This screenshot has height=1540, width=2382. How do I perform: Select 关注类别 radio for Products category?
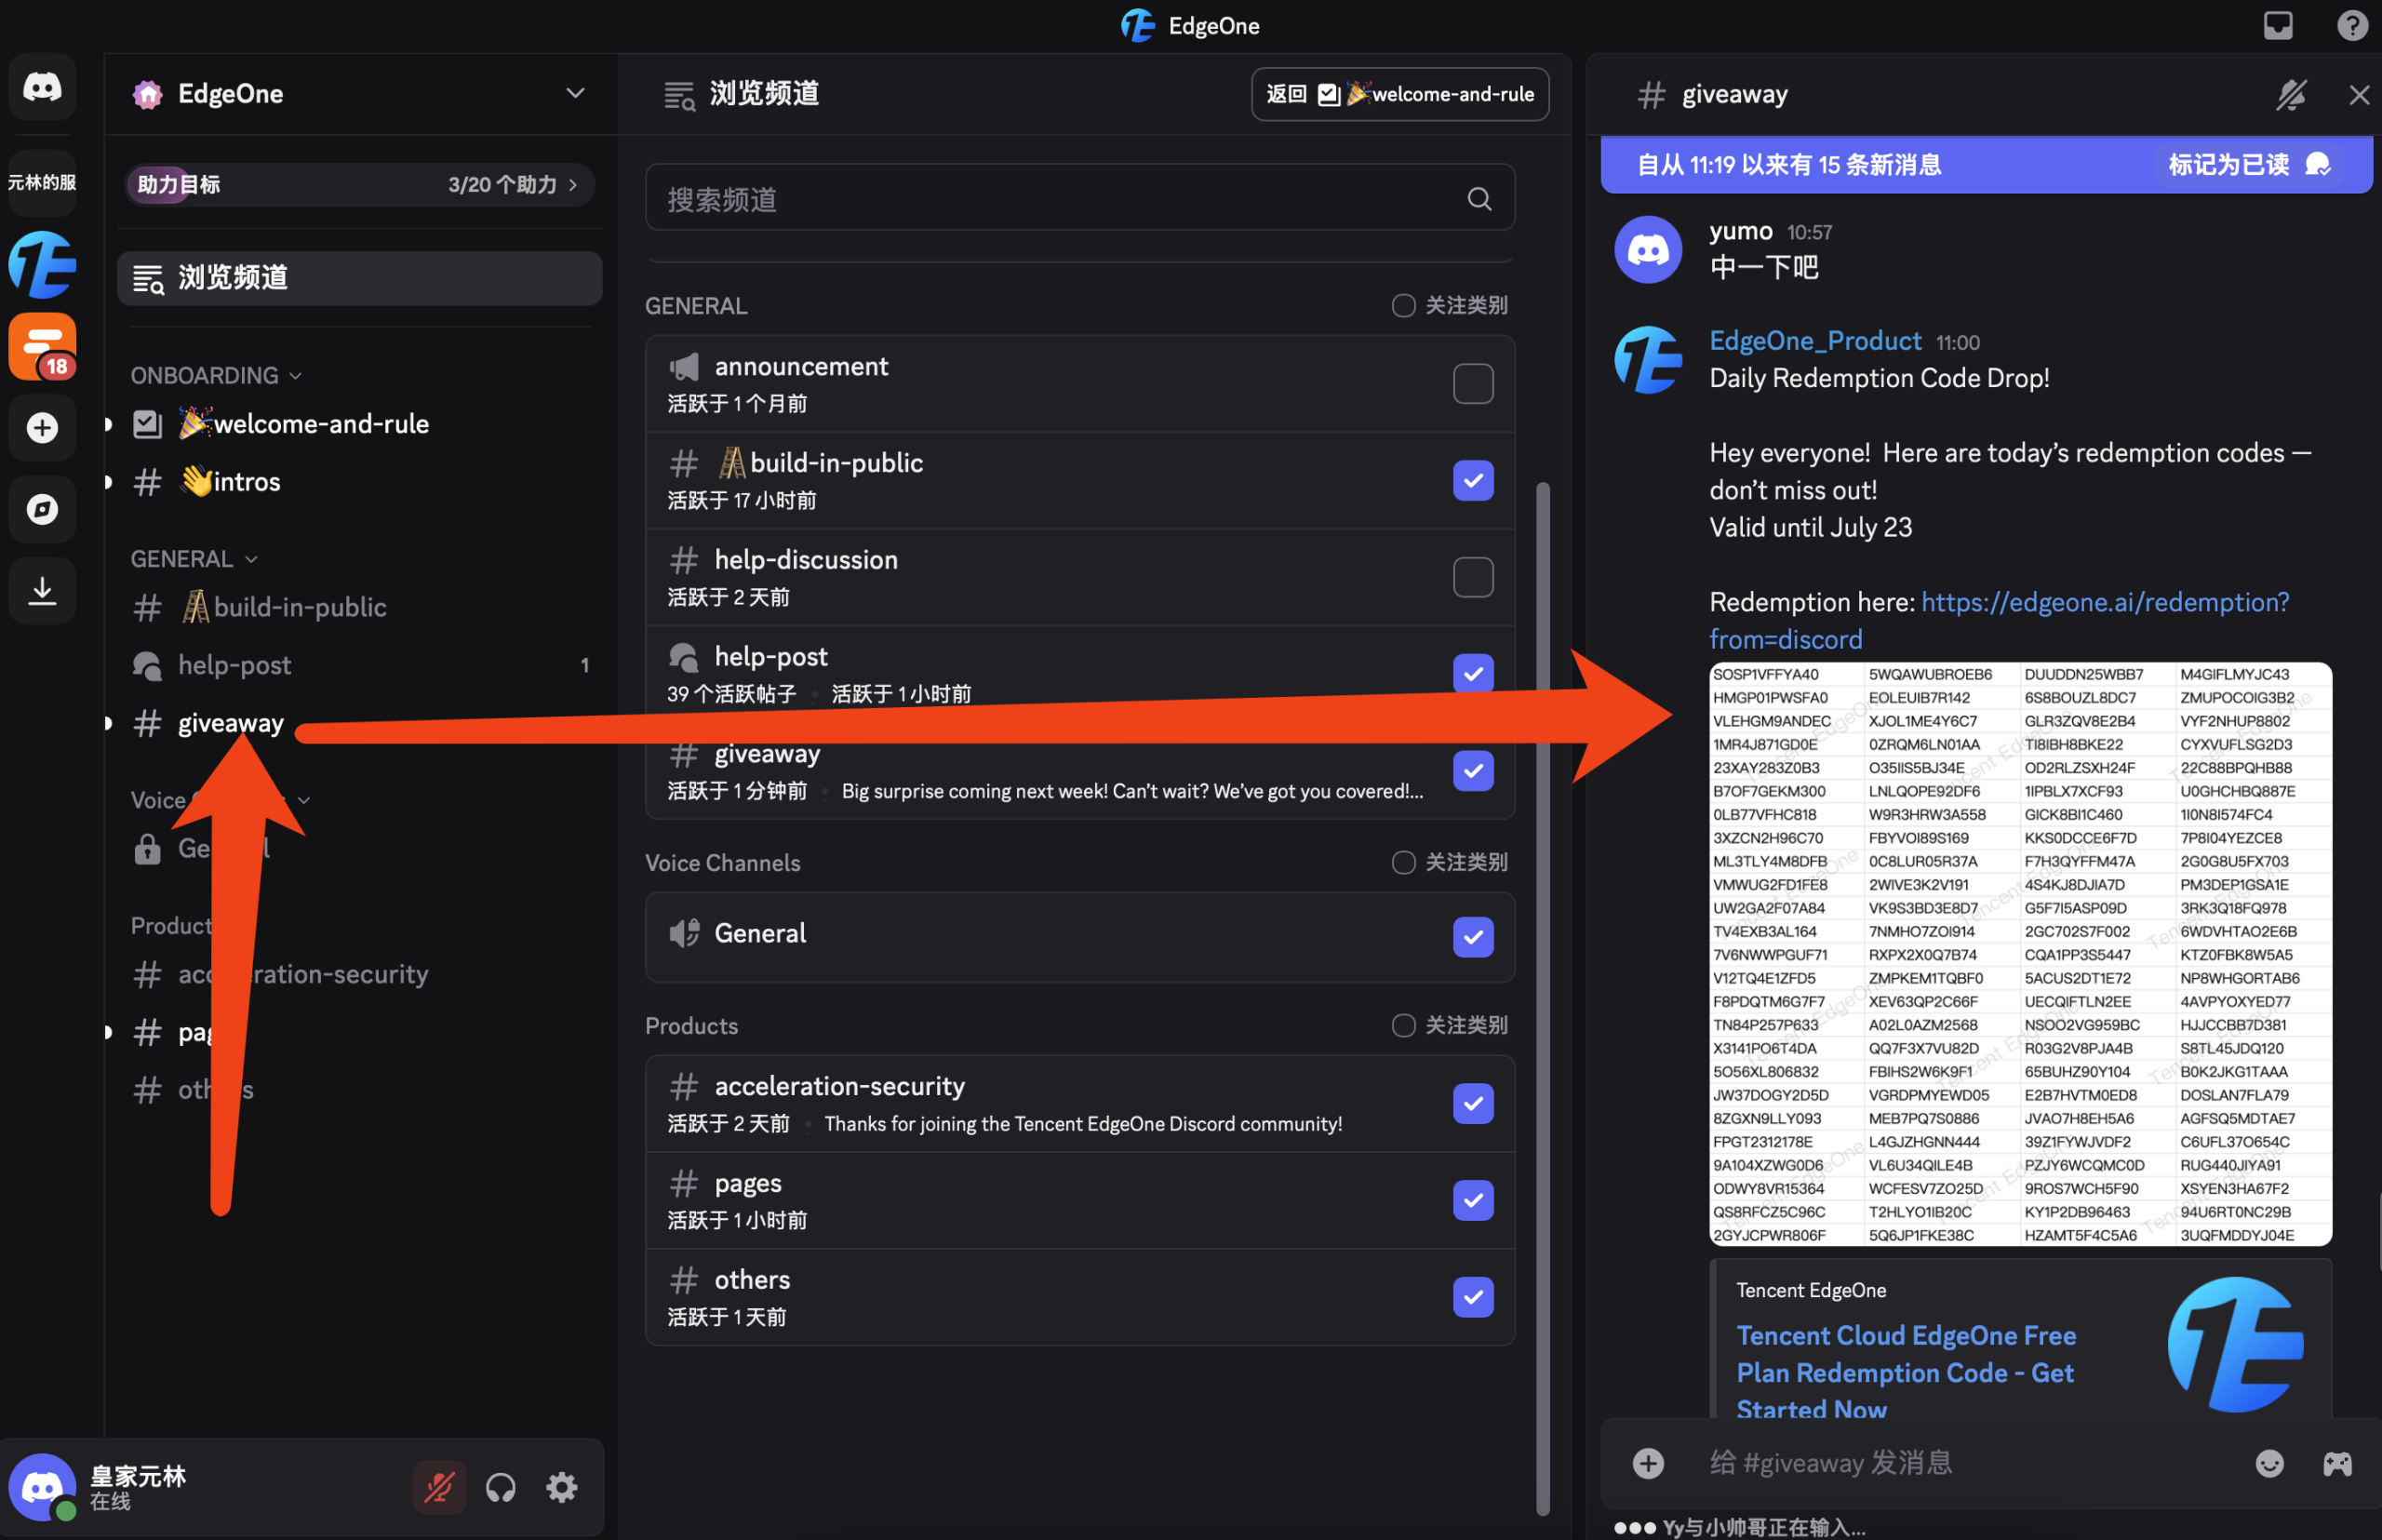click(1403, 1025)
